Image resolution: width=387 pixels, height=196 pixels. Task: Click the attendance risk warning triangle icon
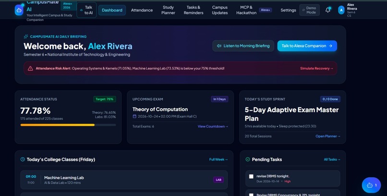(30, 69)
